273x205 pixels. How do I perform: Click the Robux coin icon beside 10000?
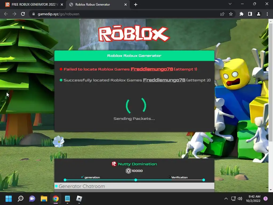(128, 171)
